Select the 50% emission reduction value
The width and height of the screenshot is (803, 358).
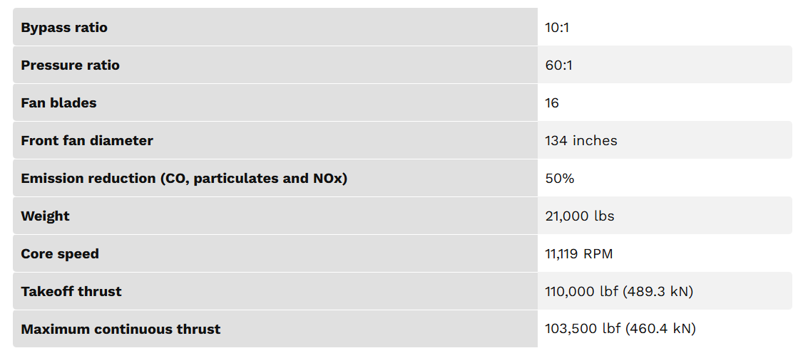[560, 179]
